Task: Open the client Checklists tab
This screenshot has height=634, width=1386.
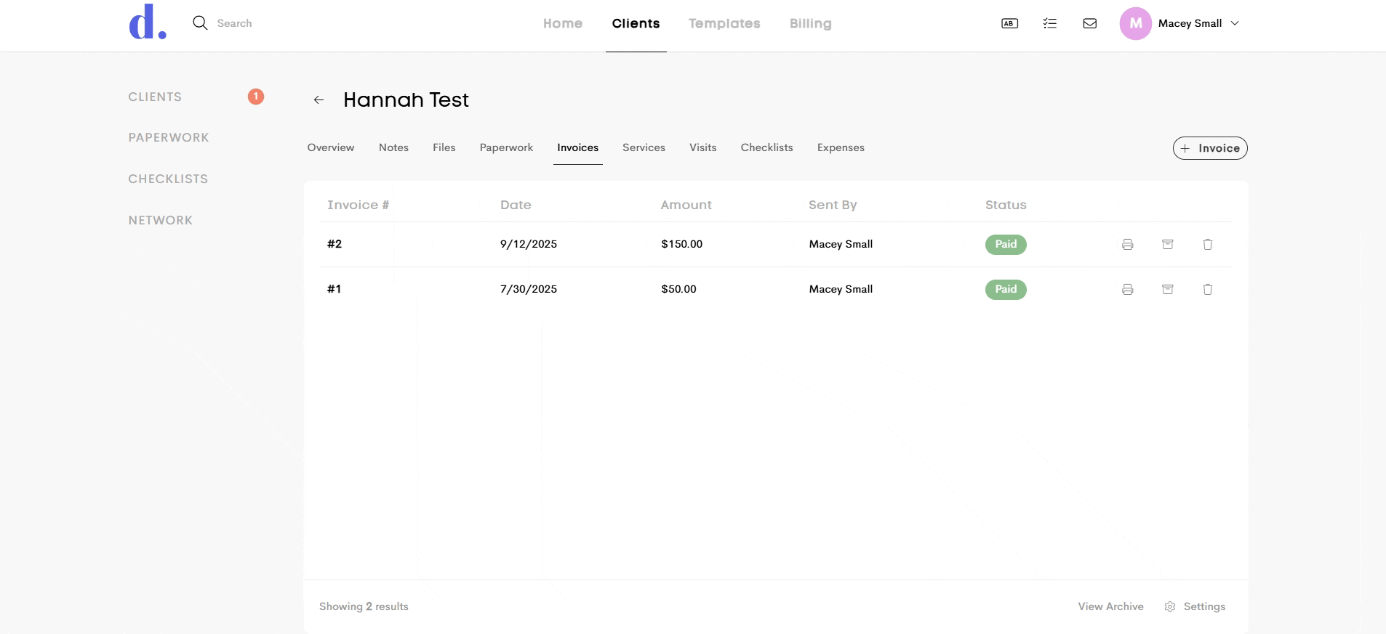Action: (766, 147)
